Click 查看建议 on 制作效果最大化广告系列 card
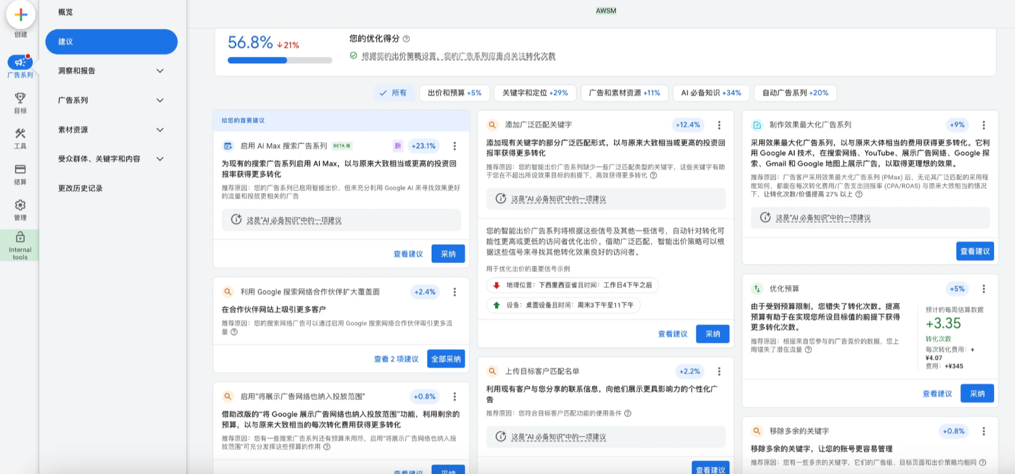 [x=975, y=251]
